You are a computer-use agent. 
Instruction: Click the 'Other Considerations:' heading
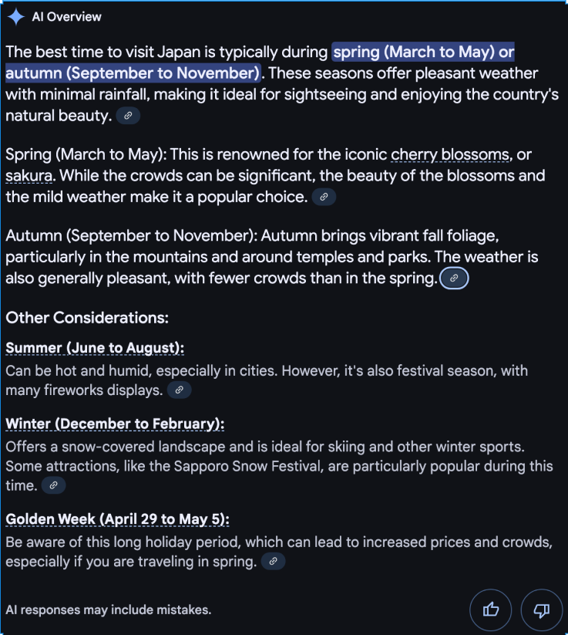[x=87, y=318]
